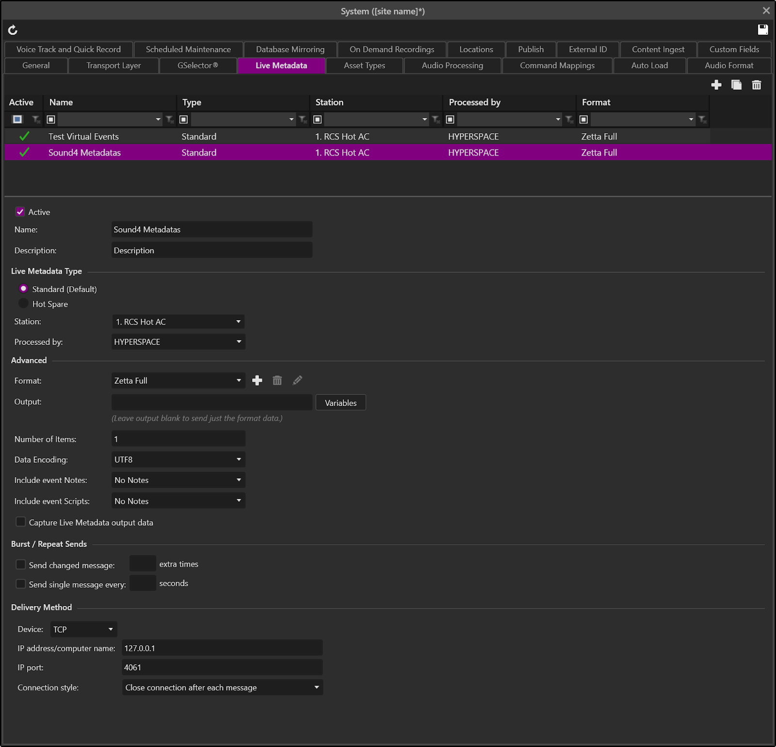Click filter operator icon in Format column
Screen dimensions: 776x747
583,119
